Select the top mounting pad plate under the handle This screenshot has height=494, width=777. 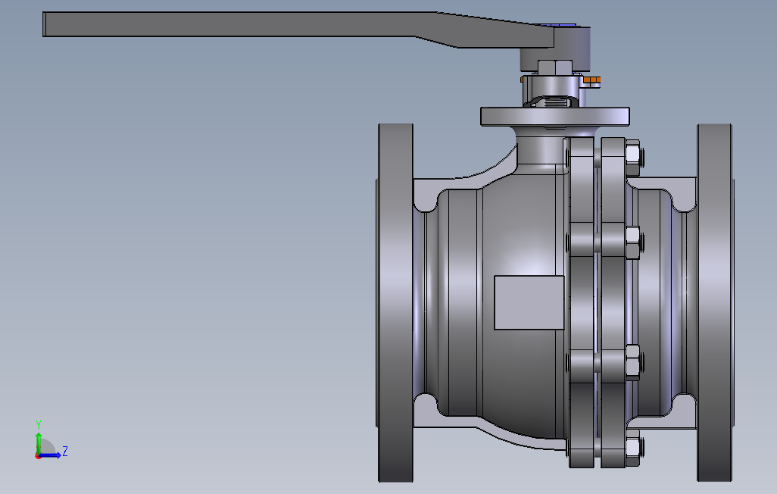click(x=555, y=117)
